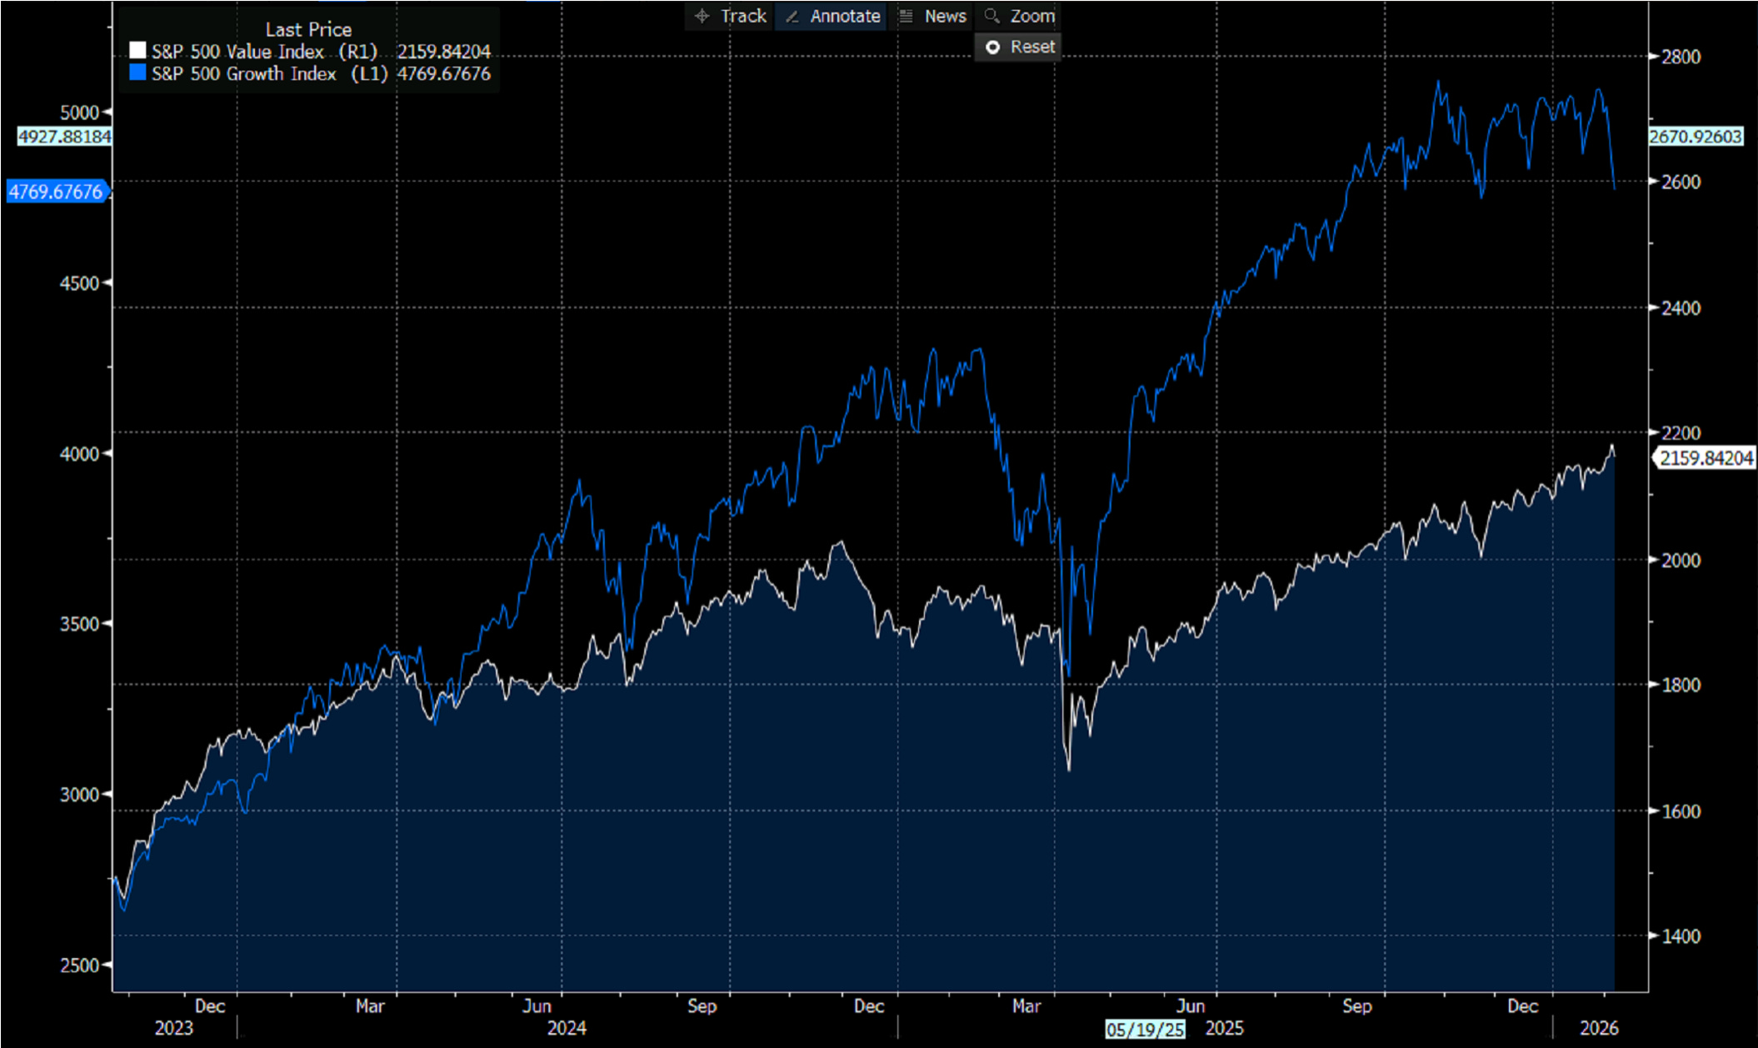Enable Track mode on the chart

pyautogui.click(x=742, y=16)
